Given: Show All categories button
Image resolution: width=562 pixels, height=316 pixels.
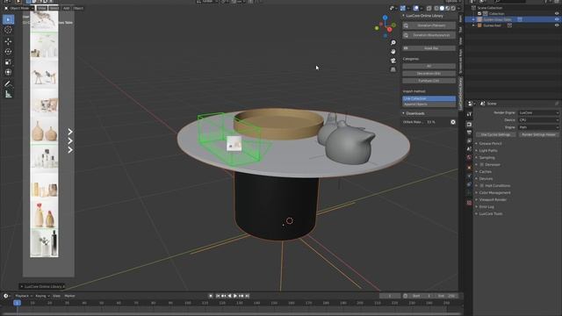Looking at the screenshot, I should [x=429, y=67].
